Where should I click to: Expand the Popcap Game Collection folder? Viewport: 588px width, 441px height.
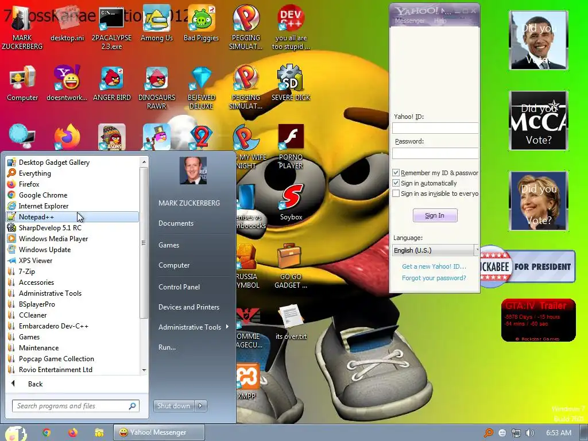click(73, 358)
